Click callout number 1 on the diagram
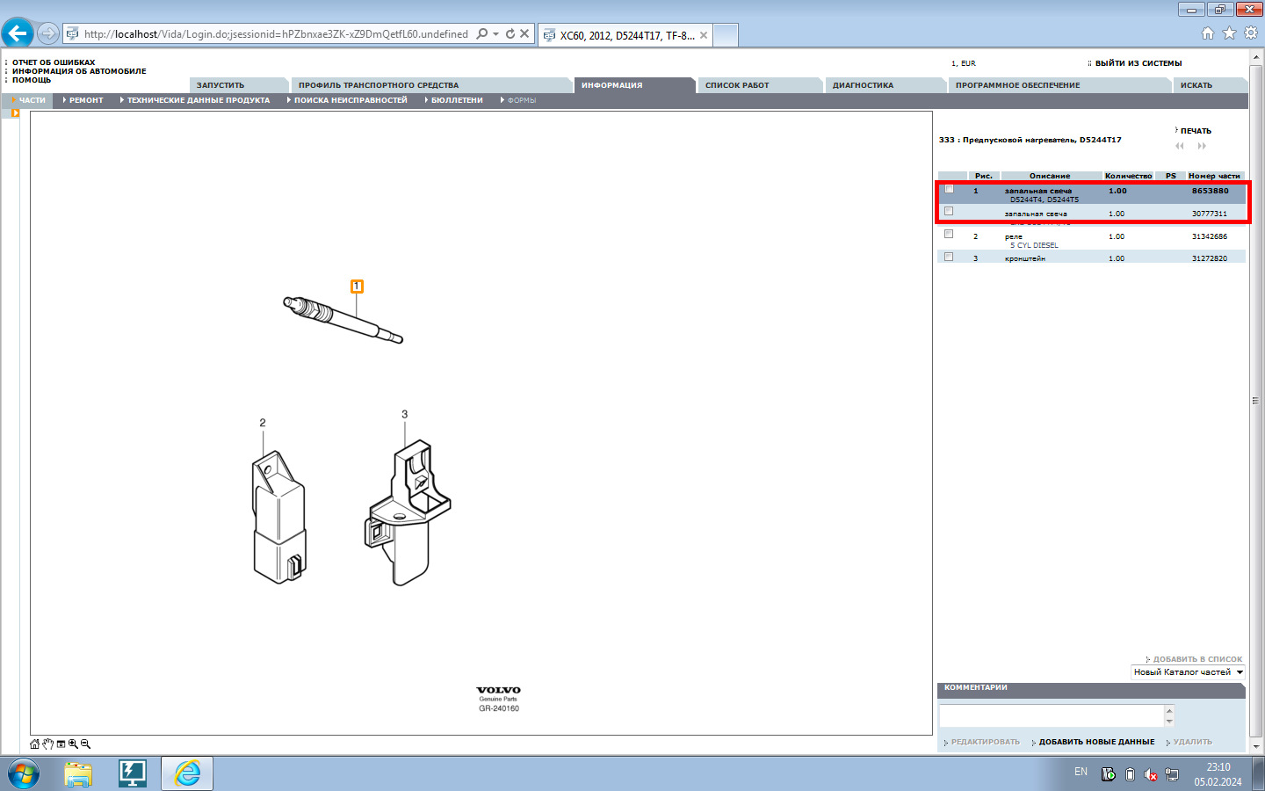 pos(357,287)
